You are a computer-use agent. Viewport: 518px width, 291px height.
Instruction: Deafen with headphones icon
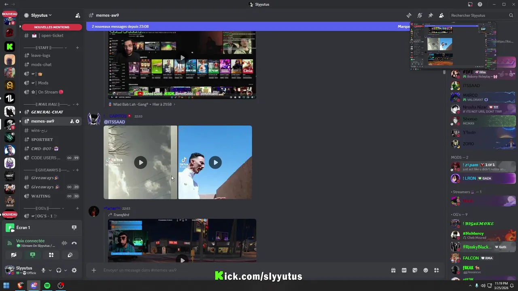coord(59,270)
